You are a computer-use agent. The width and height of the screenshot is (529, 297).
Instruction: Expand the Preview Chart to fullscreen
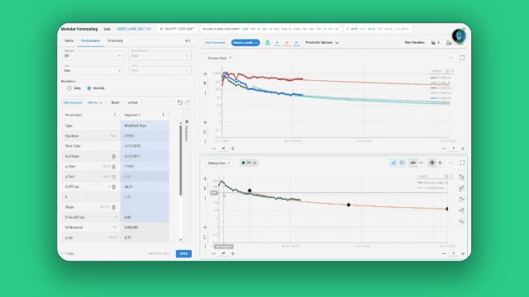click(x=462, y=58)
